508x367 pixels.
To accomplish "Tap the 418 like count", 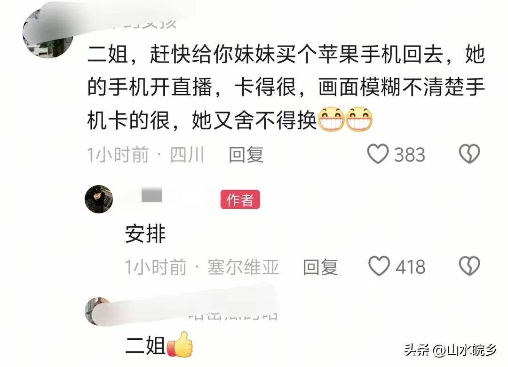I will pyautogui.click(x=410, y=267).
